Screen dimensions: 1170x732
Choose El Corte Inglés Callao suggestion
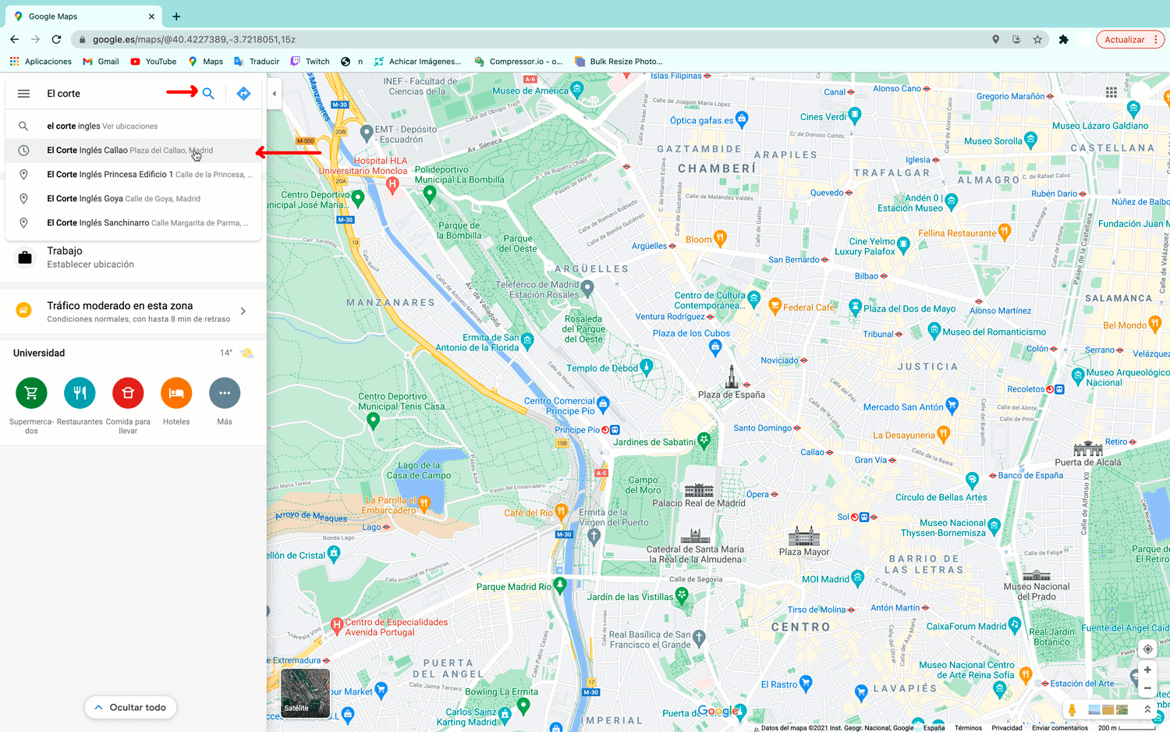(x=133, y=151)
